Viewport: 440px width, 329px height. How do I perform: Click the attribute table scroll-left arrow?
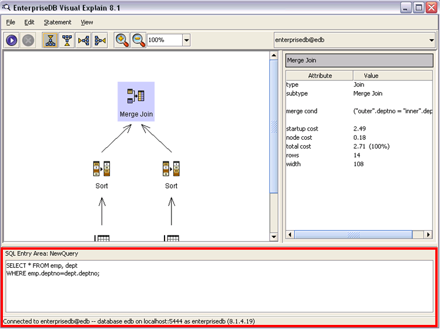tap(290, 234)
